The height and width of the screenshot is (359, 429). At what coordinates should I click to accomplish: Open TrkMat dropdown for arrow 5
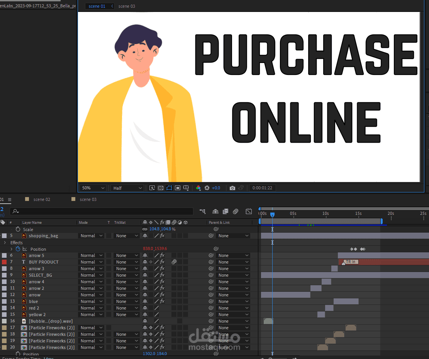coord(127,255)
